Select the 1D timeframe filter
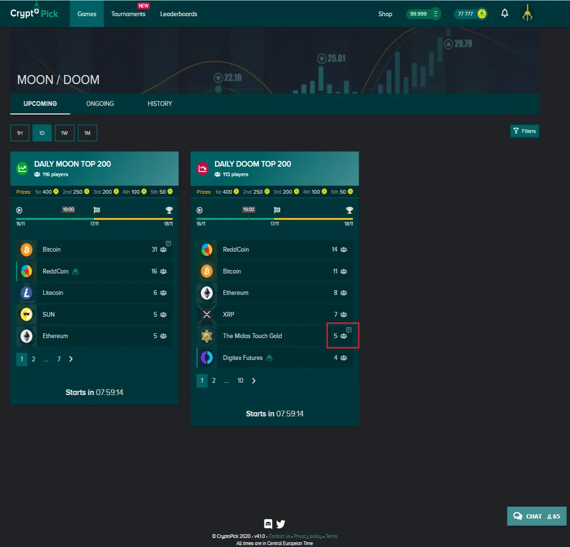Viewport: 570px width, 547px height. (42, 133)
